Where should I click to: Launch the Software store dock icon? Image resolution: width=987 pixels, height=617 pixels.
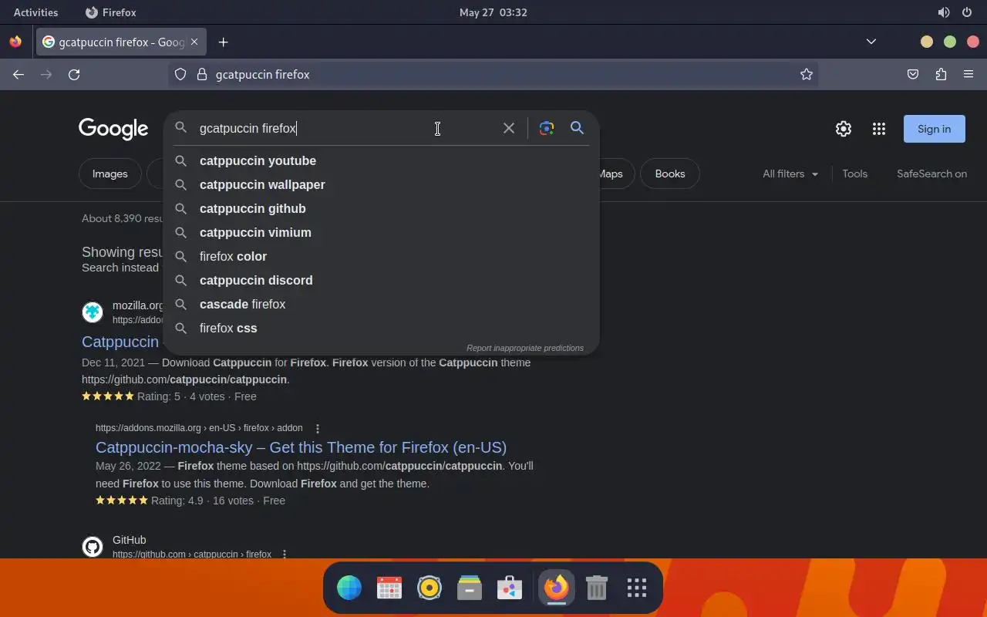pyautogui.click(x=510, y=588)
